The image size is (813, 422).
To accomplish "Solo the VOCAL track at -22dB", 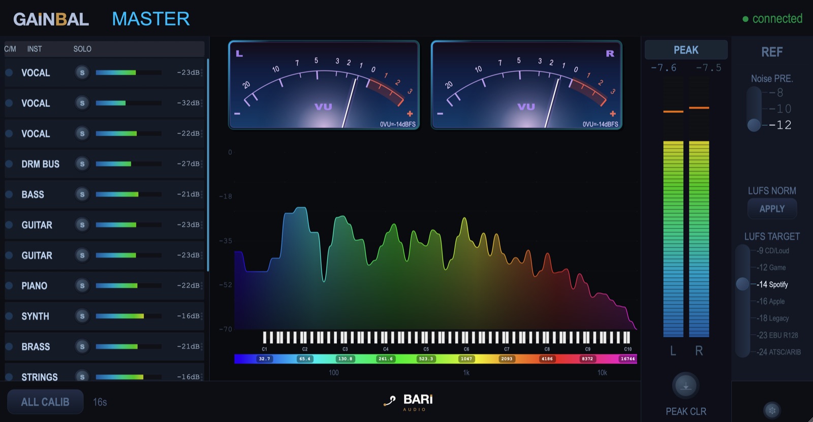I will [82, 133].
